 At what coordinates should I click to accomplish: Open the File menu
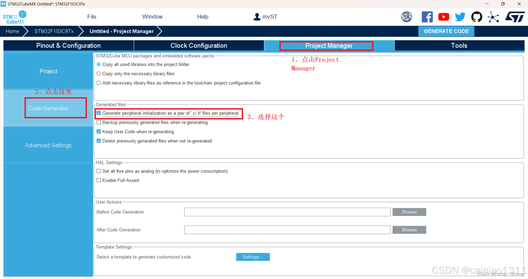92,17
